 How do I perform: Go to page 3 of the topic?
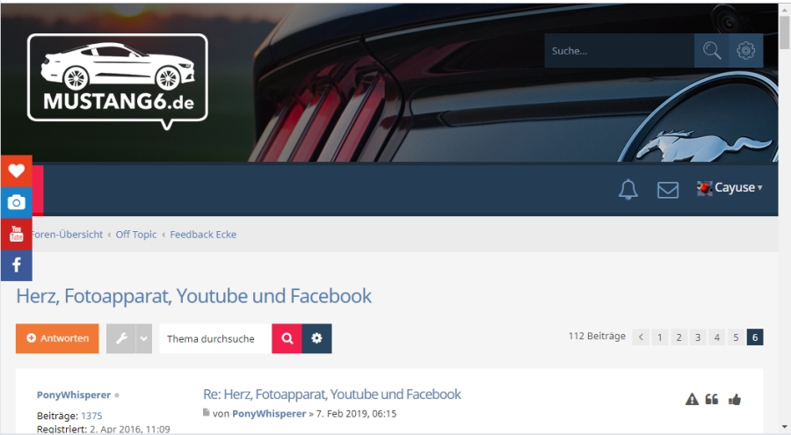[698, 337]
